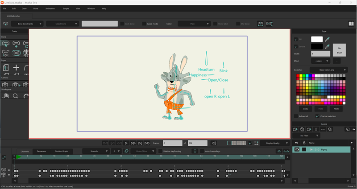
Task: Play the animation
Action: click(126, 143)
